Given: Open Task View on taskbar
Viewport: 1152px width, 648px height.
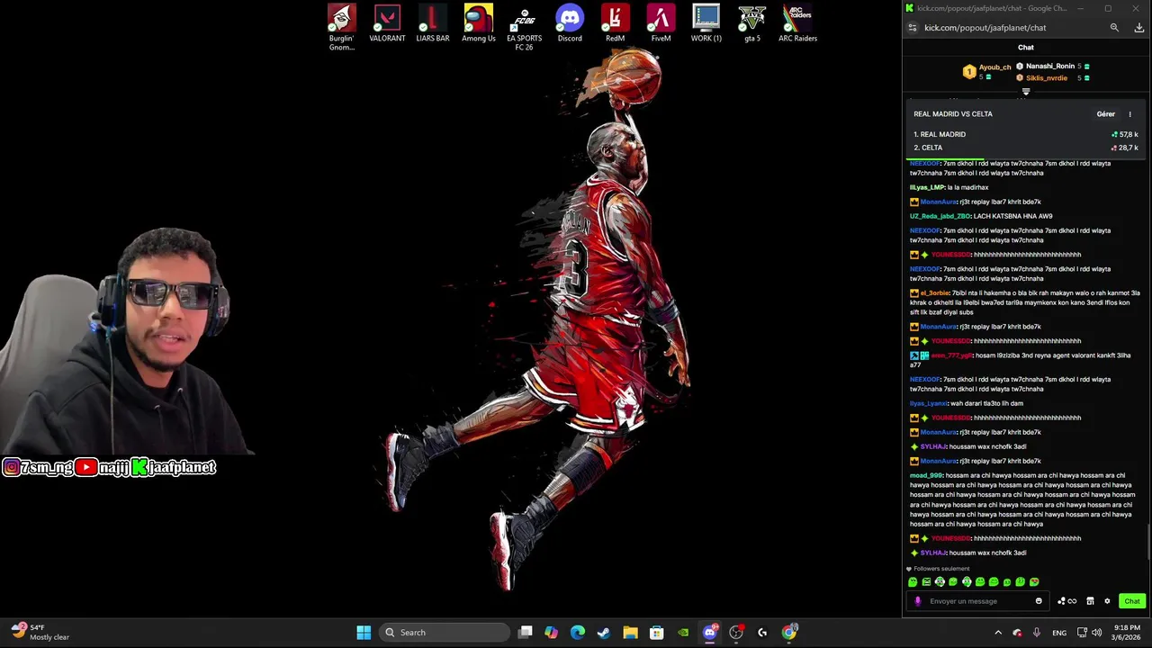Looking at the screenshot, I should click(x=526, y=633).
